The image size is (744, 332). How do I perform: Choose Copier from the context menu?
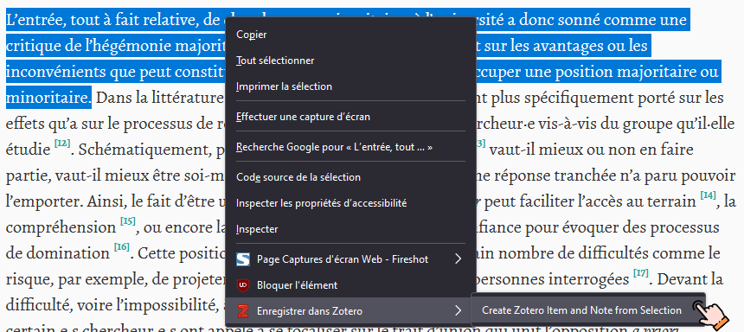point(350,35)
